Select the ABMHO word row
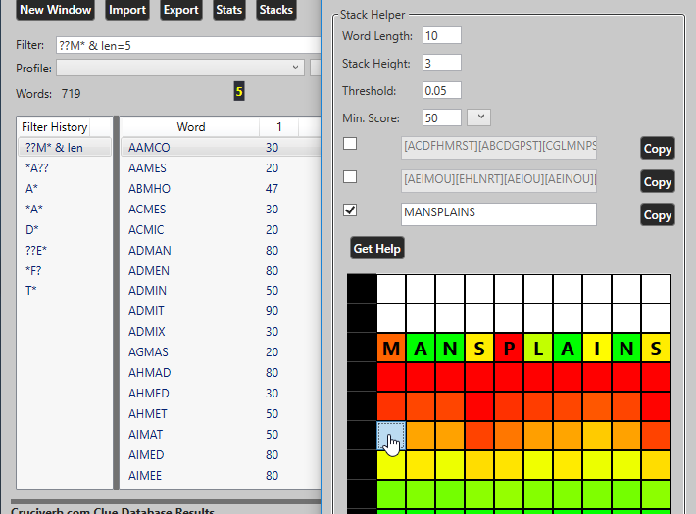Viewport: 696px width, 514px height. [x=221, y=189]
